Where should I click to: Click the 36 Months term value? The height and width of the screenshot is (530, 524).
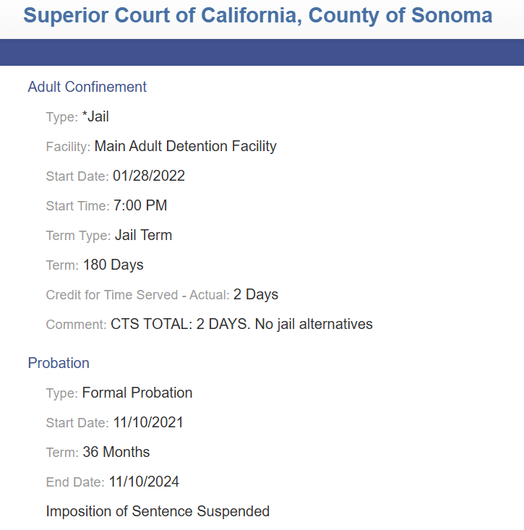116,452
